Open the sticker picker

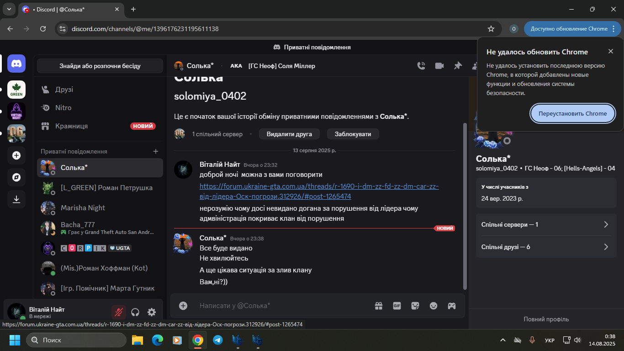415,306
